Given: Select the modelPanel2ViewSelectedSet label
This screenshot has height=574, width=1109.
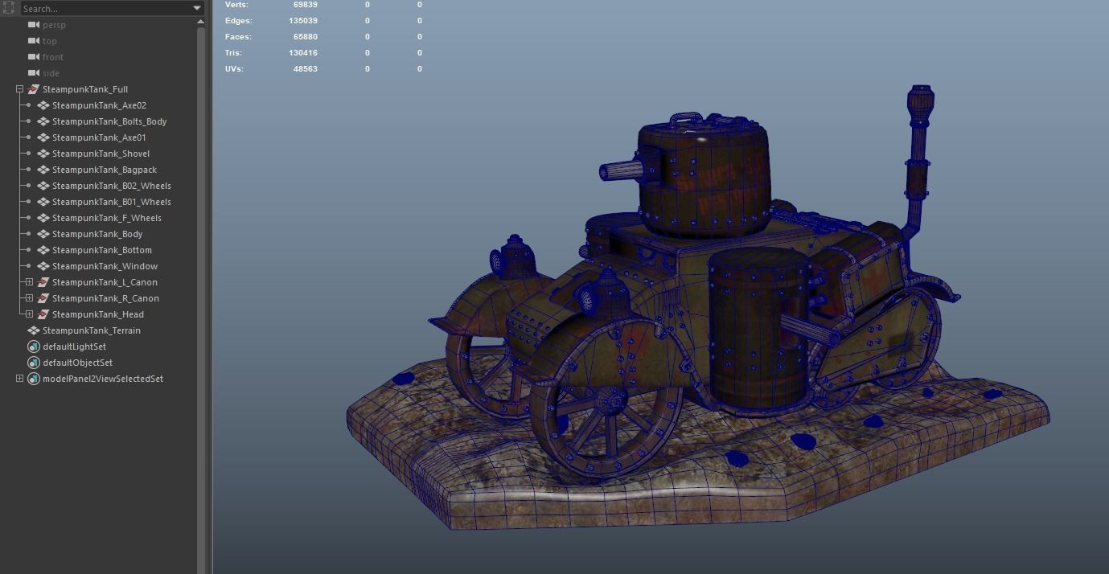Looking at the screenshot, I should click(x=103, y=379).
